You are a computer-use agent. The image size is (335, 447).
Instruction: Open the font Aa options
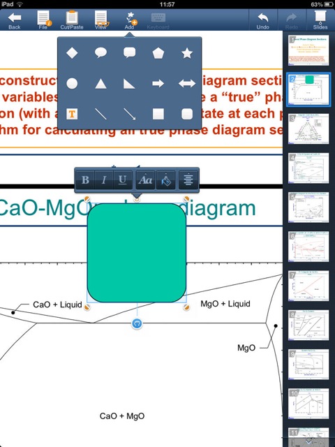145,180
